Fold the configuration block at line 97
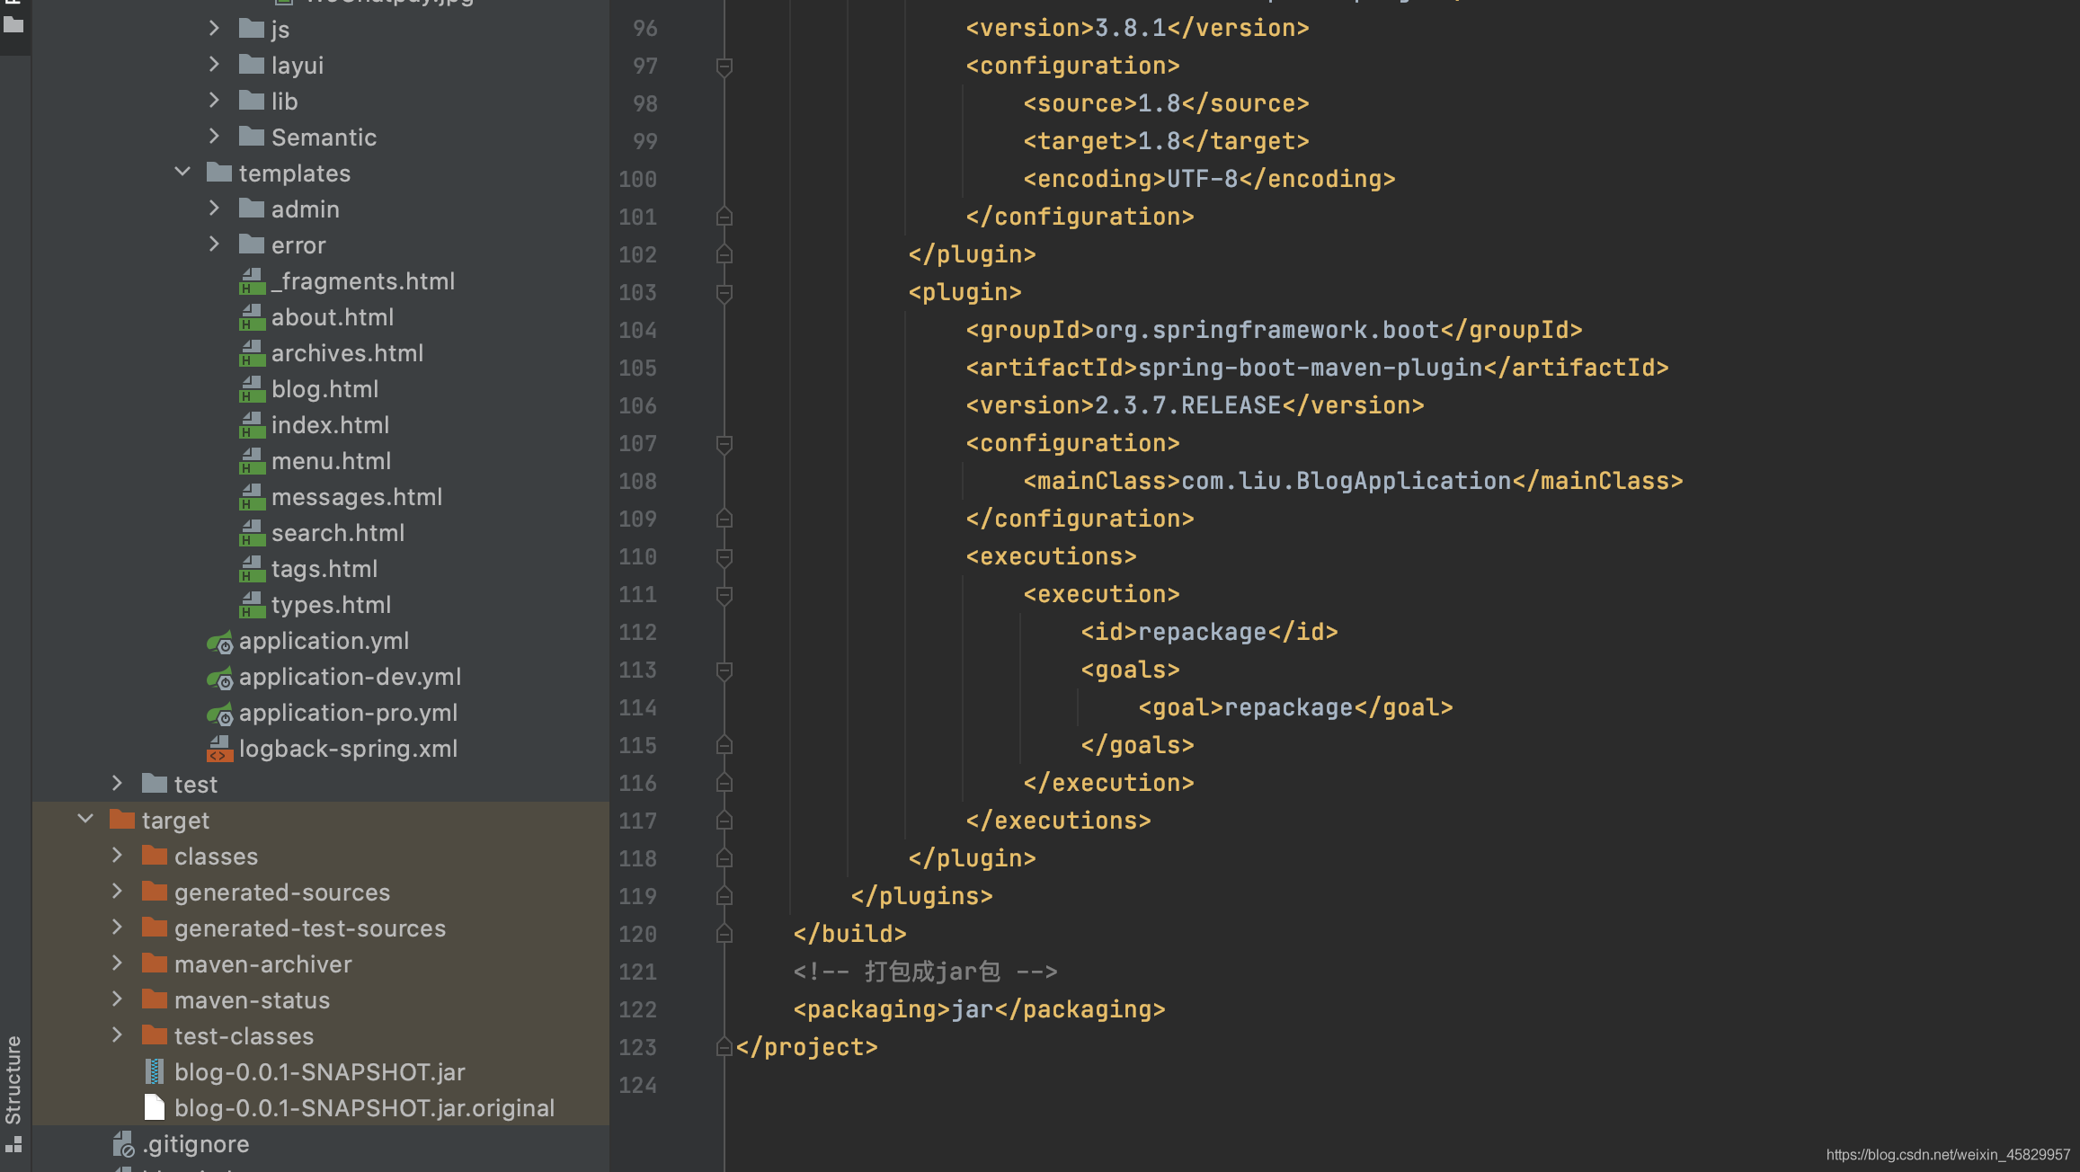Image resolution: width=2080 pixels, height=1172 pixels. 724,67
